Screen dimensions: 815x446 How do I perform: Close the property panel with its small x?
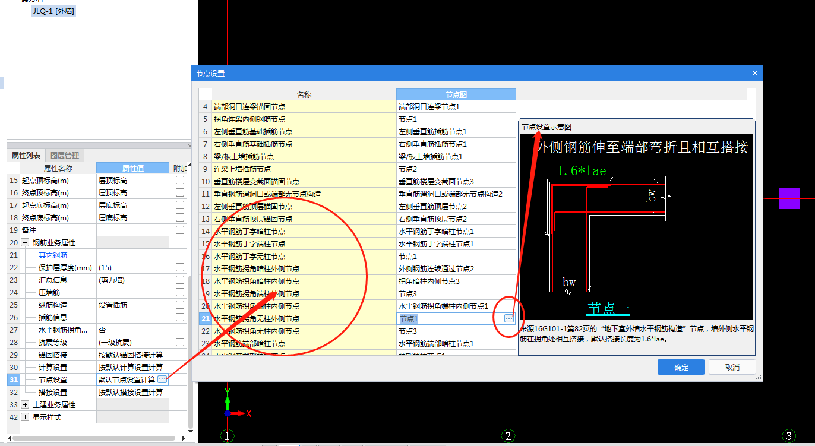pos(190,145)
